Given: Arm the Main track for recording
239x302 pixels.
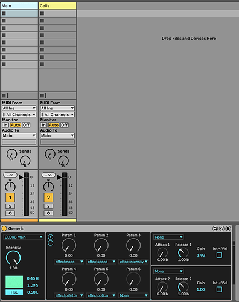Looking at the screenshot, I should coord(10,213).
